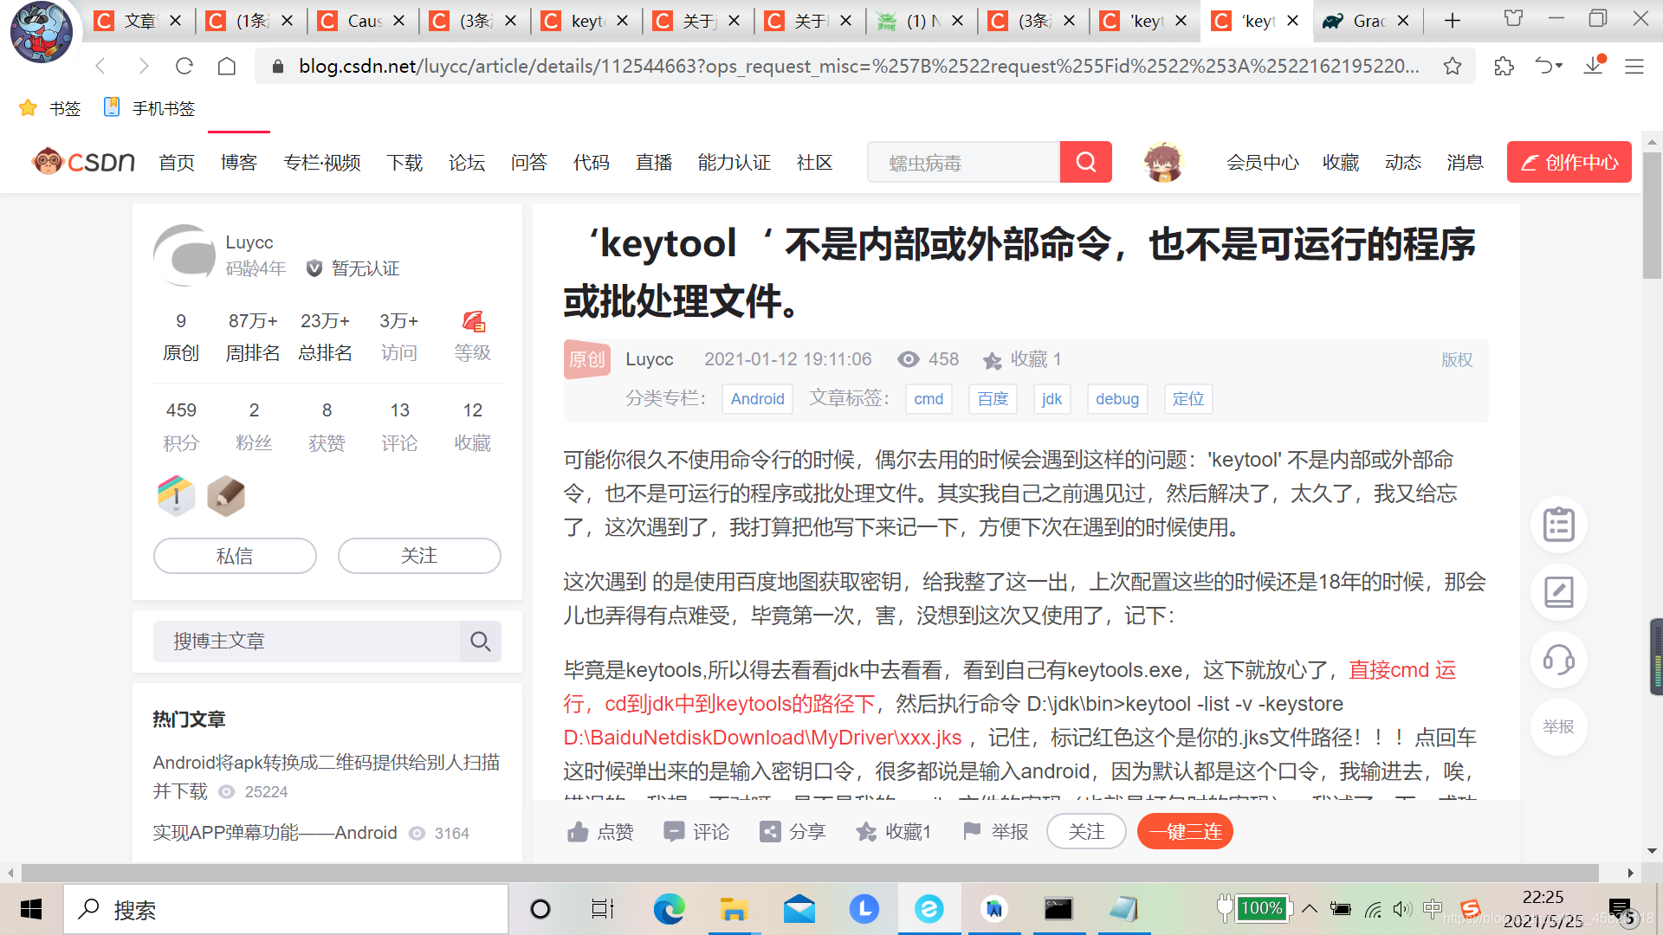
Task: Click author name Luycc in sidebar
Action: tap(249, 242)
